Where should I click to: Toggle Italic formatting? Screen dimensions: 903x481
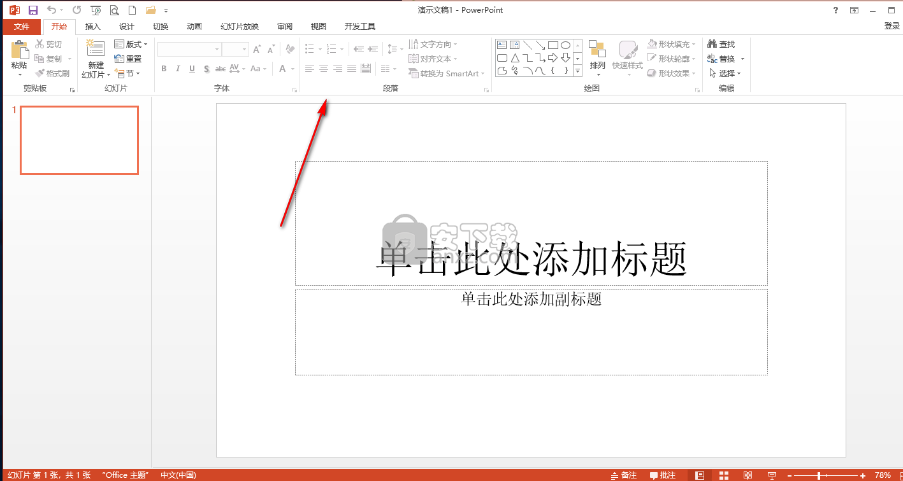[178, 69]
